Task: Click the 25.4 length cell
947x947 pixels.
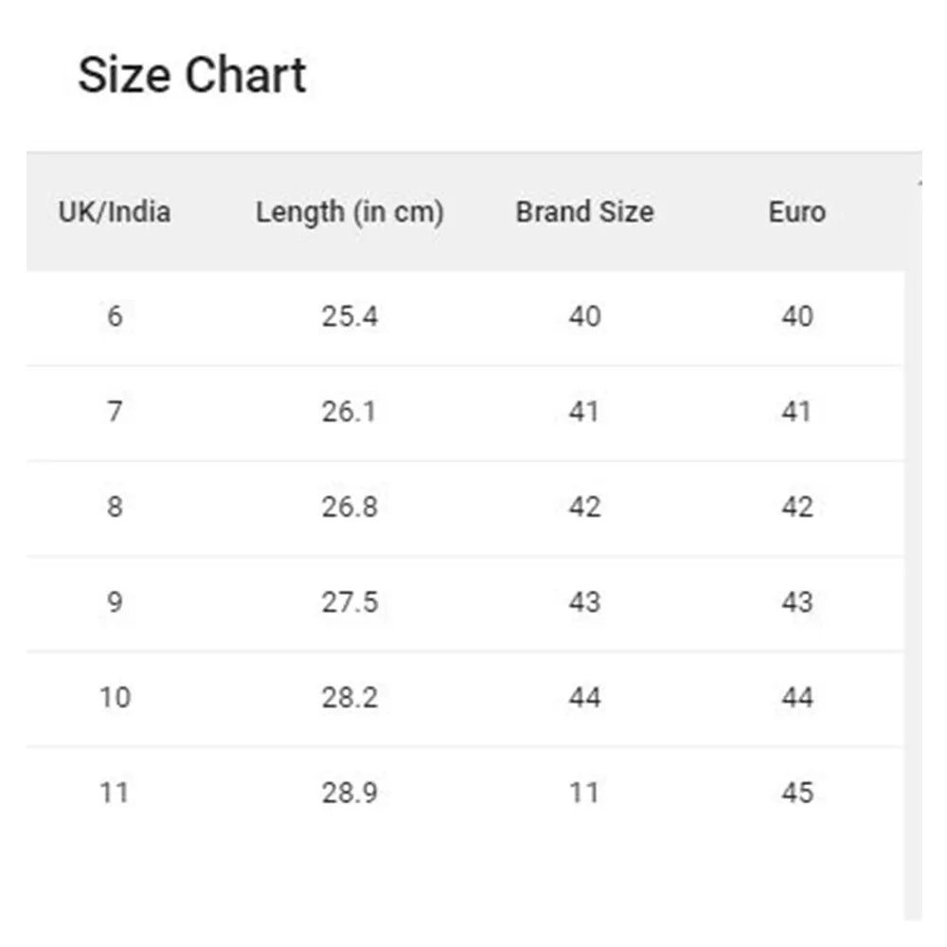Action: tap(349, 316)
